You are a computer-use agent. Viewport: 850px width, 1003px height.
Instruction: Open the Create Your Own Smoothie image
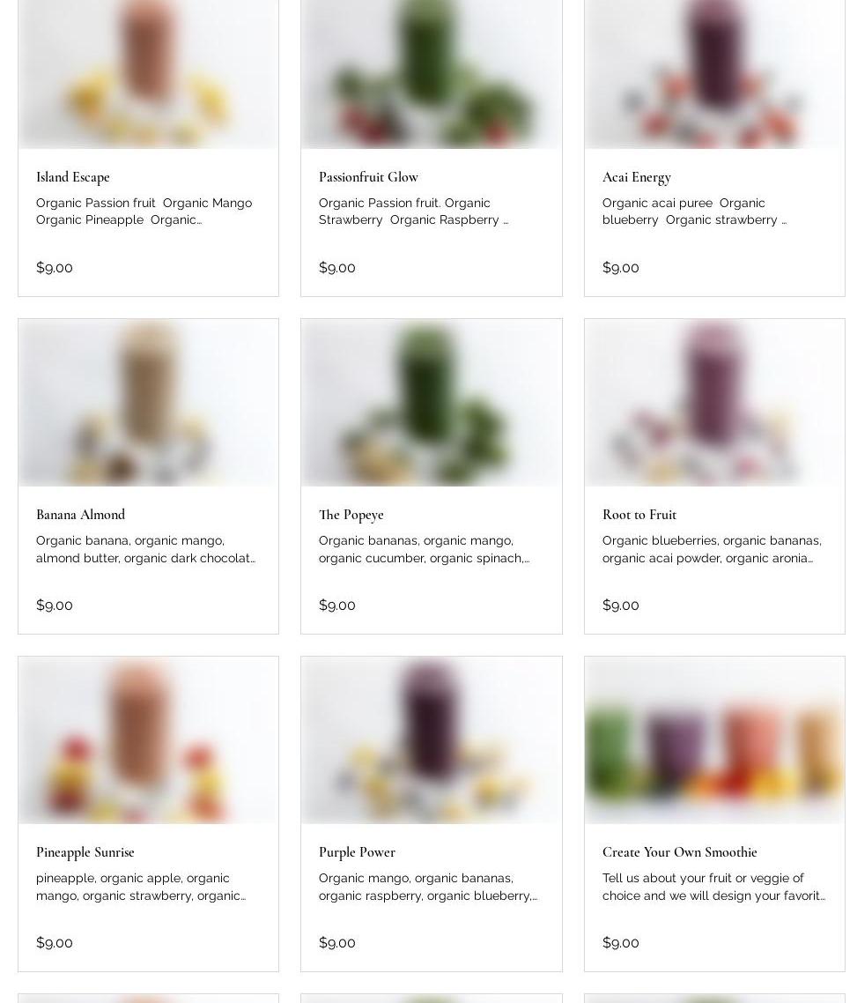click(714, 740)
